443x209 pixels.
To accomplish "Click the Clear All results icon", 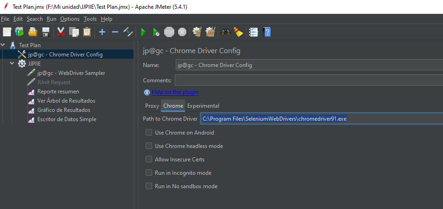I will pyautogui.click(x=210, y=32).
